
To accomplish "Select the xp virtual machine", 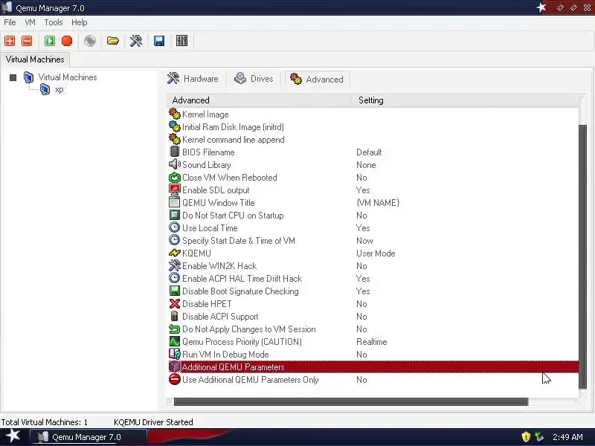I will click(59, 89).
